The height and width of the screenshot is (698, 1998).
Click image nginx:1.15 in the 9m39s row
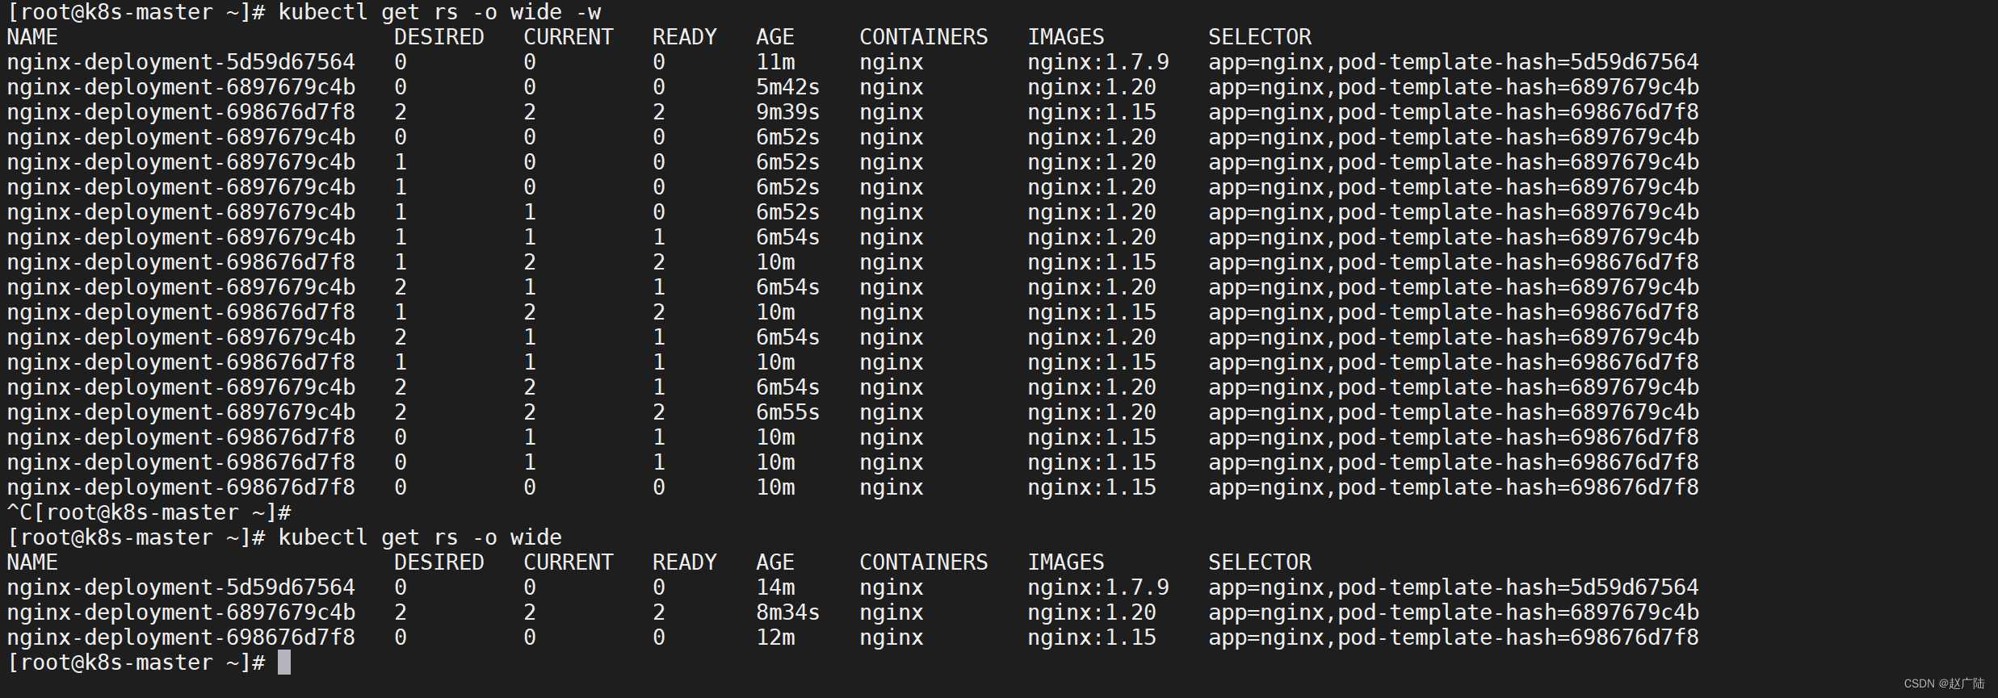click(x=1092, y=112)
